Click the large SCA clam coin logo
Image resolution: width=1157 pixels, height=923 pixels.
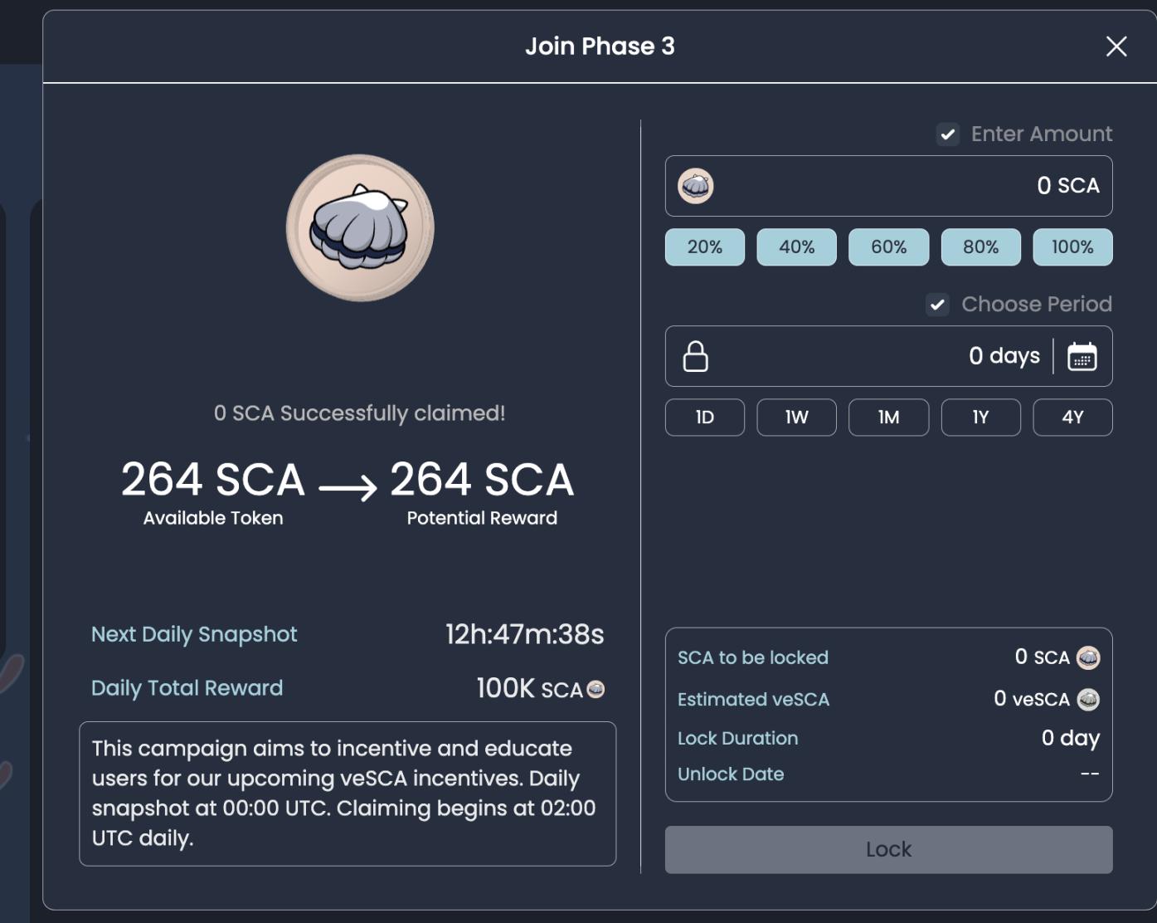(x=360, y=228)
